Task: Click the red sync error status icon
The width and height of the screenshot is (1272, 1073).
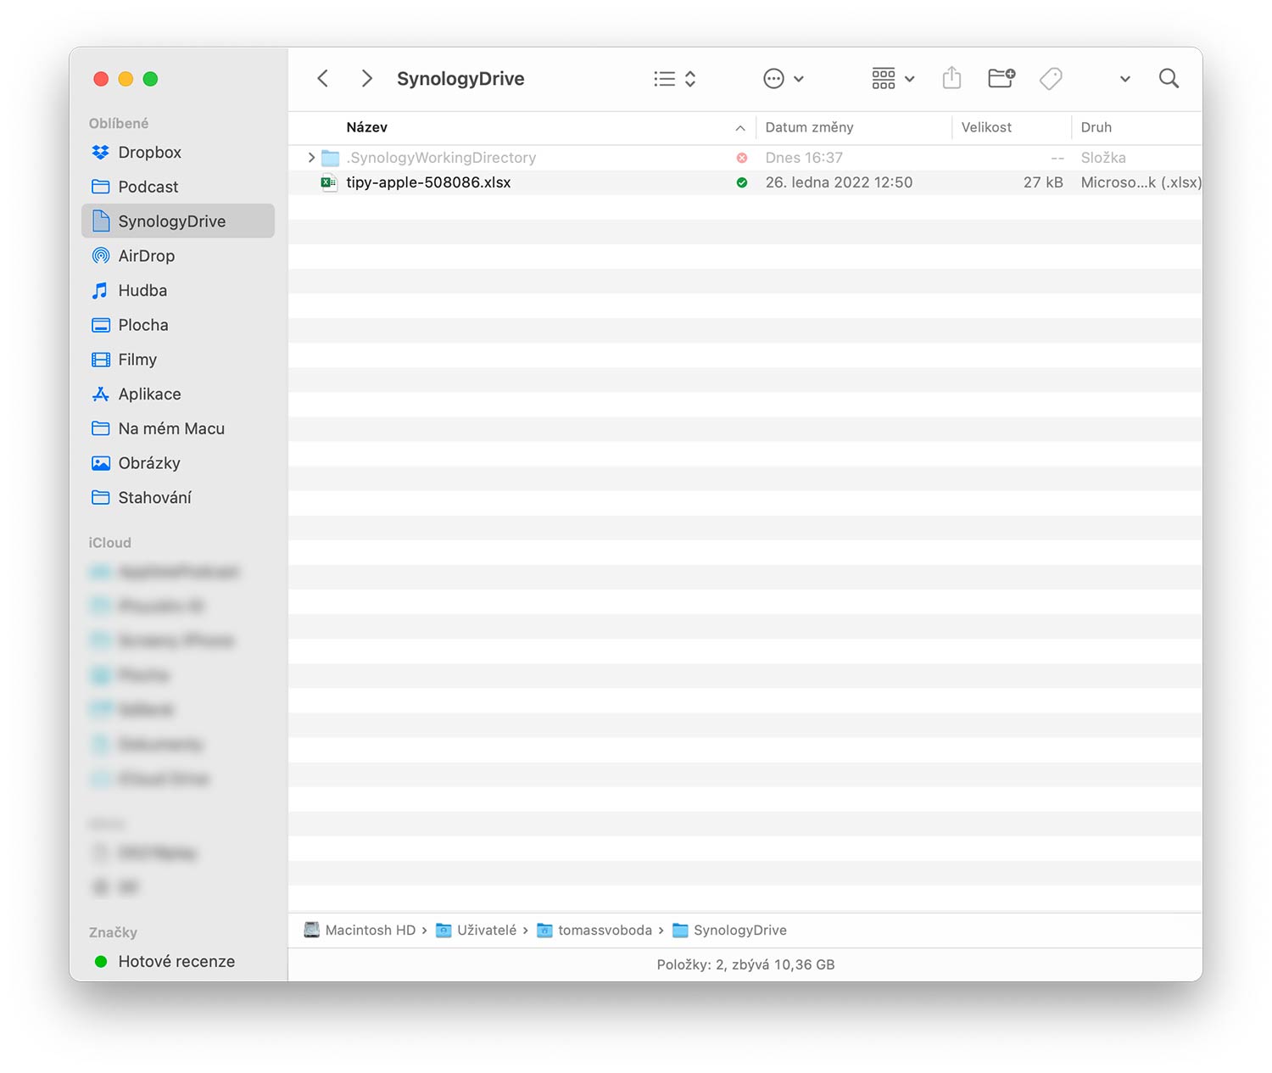Action: point(742,158)
